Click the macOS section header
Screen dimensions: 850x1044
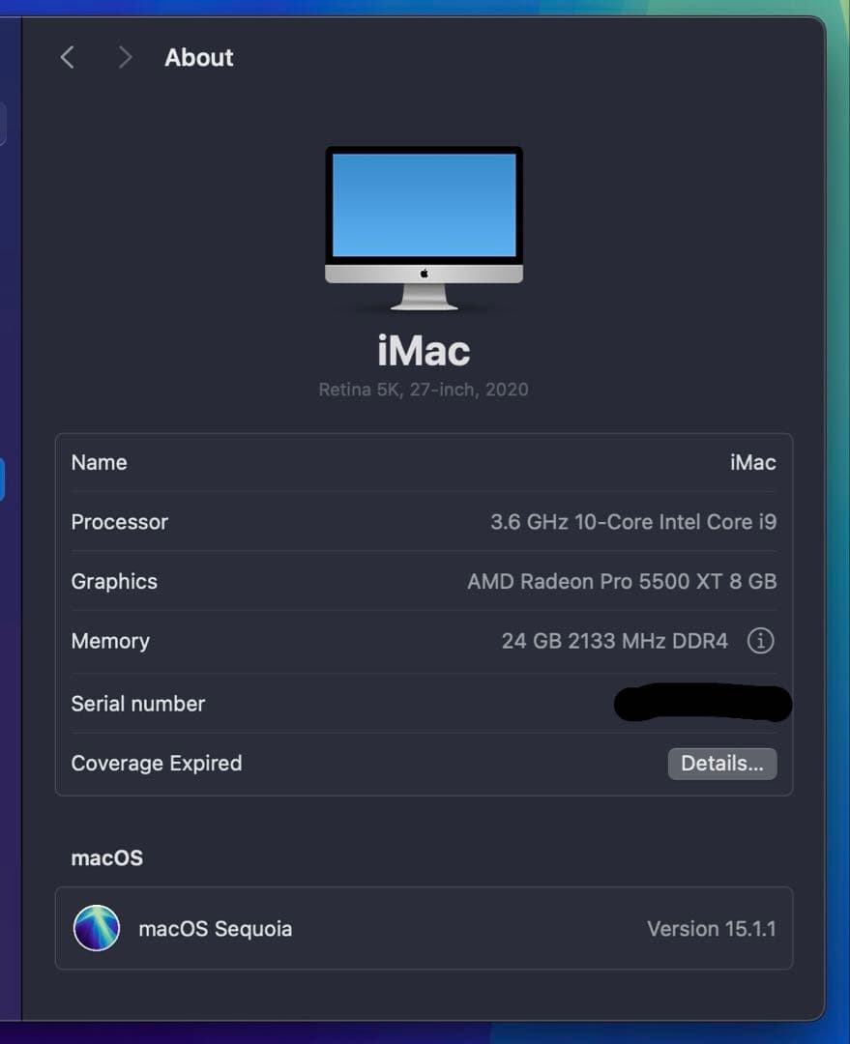106,857
